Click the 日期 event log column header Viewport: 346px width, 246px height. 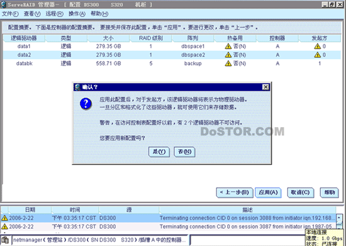[30, 210]
